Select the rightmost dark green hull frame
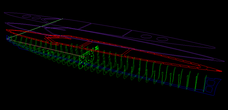Viewport: 228px width, 110px height. click(x=205, y=84)
